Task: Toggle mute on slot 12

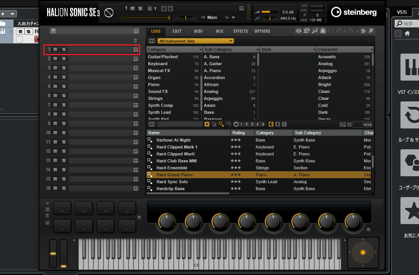Action: click(x=55, y=151)
